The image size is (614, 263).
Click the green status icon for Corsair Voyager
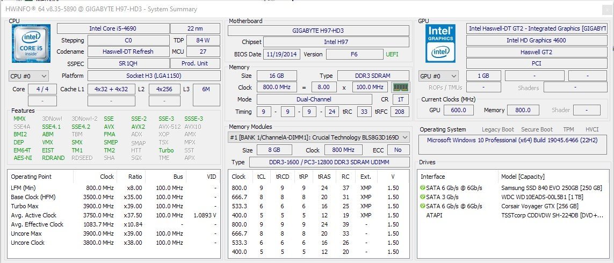click(x=423, y=206)
